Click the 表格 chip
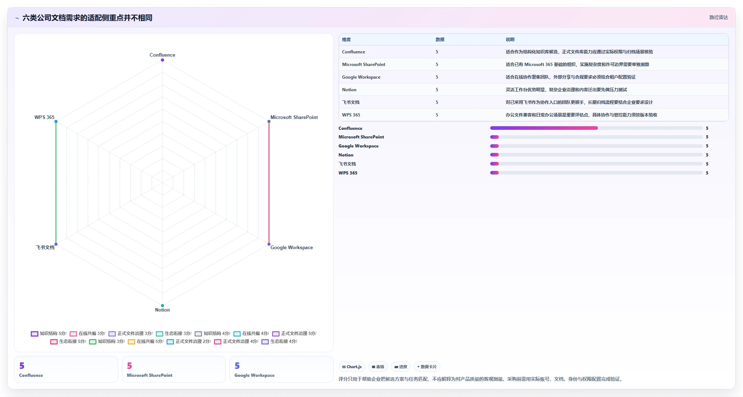Viewport: 743px width, 397px height. click(378, 367)
